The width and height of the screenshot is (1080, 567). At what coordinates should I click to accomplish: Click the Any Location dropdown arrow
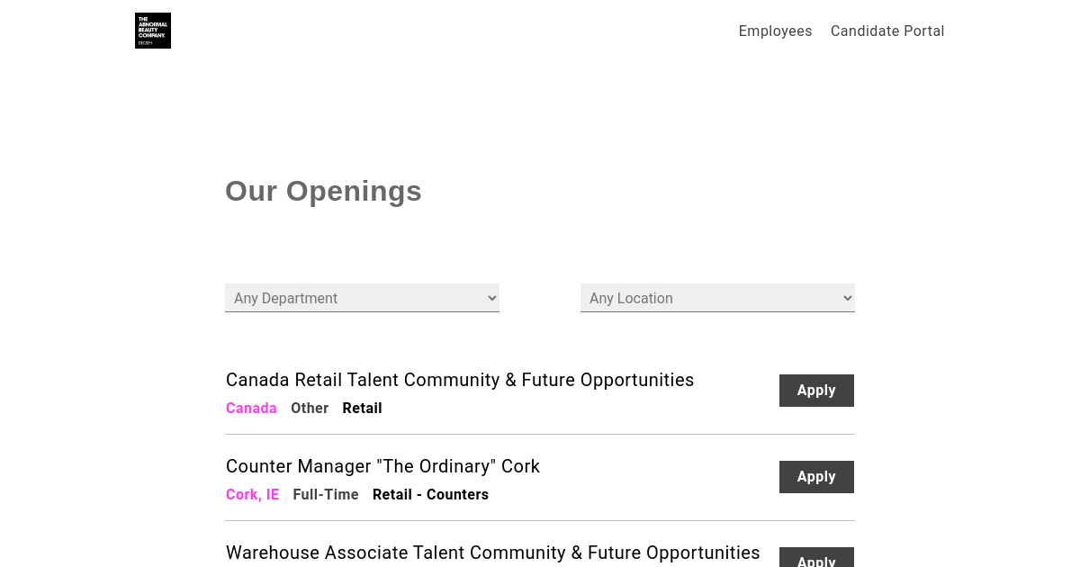point(847,298)
